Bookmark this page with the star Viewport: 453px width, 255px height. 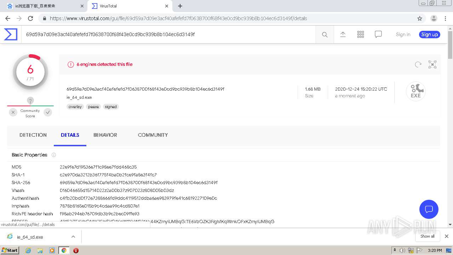(x=420, y=18)
